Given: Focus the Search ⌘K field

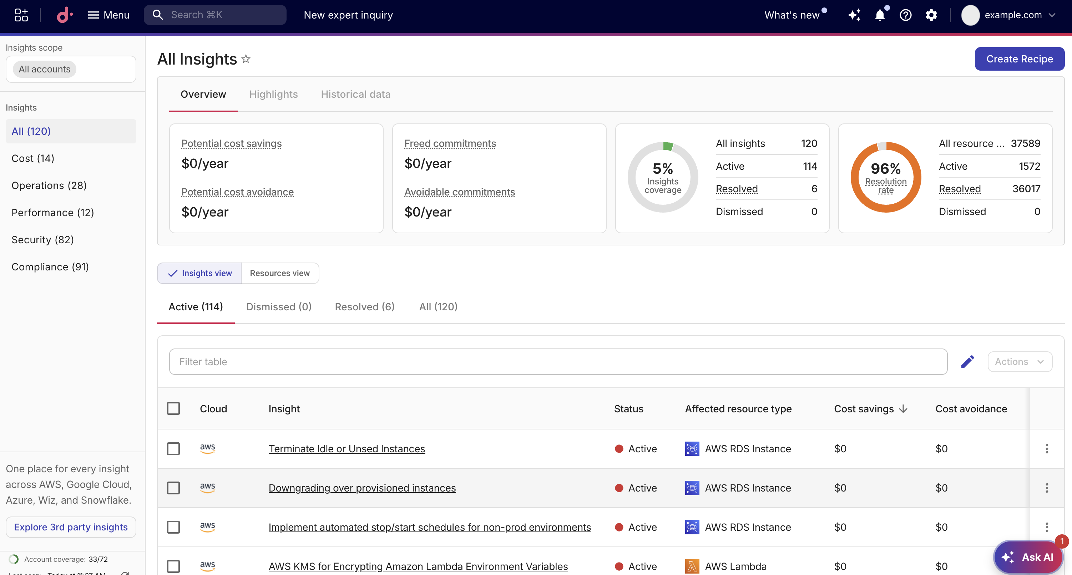Looking at the screenshot, I should tap(215, 15).
